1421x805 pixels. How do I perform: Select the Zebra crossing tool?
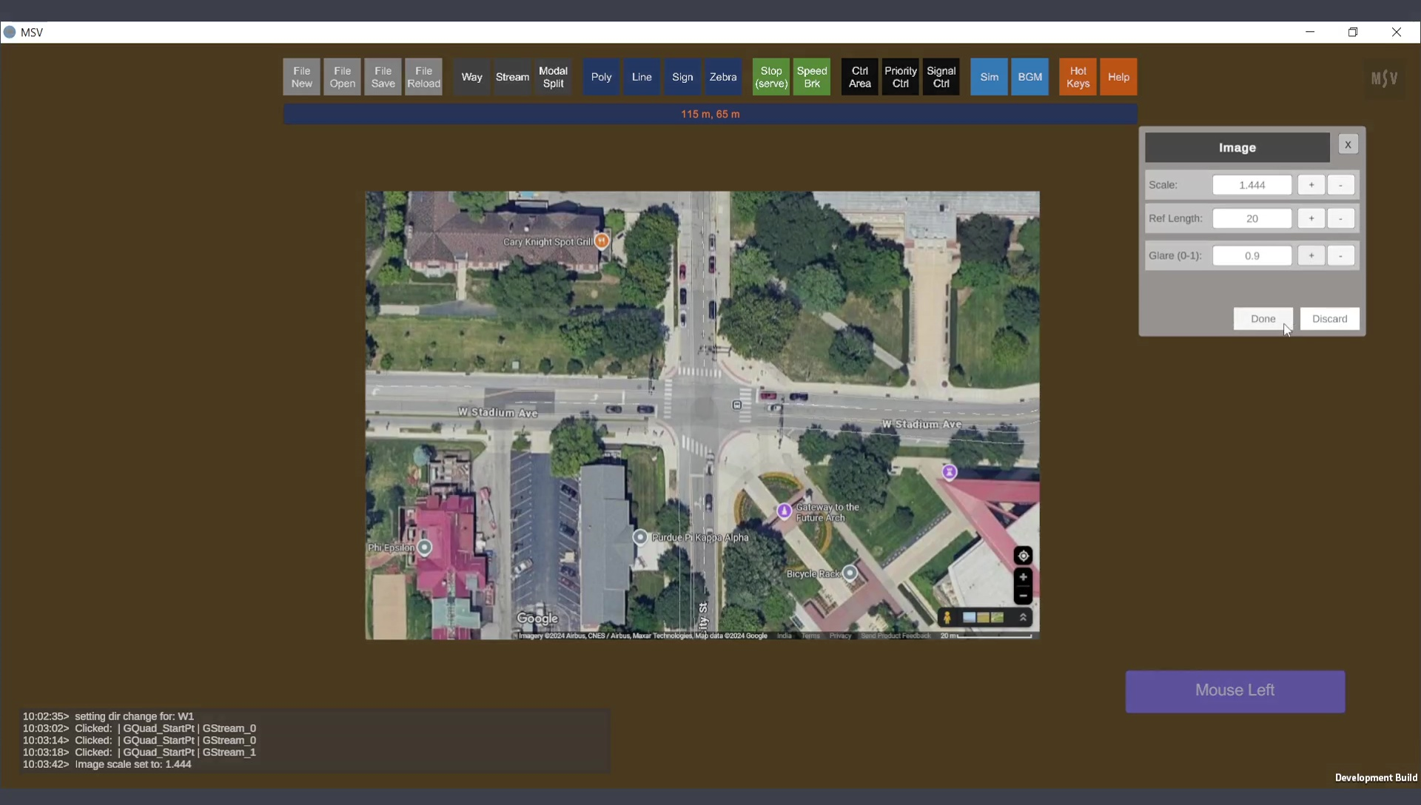click(x=722, y=77)
